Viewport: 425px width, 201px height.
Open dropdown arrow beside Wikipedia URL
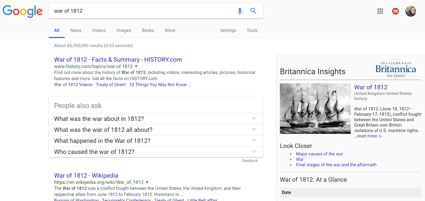click(x=147, y=182)
